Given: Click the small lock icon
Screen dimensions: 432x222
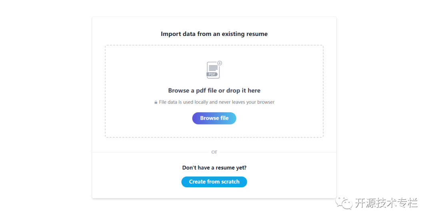Looking at the screenshot, I should click(x=156, y=102).
